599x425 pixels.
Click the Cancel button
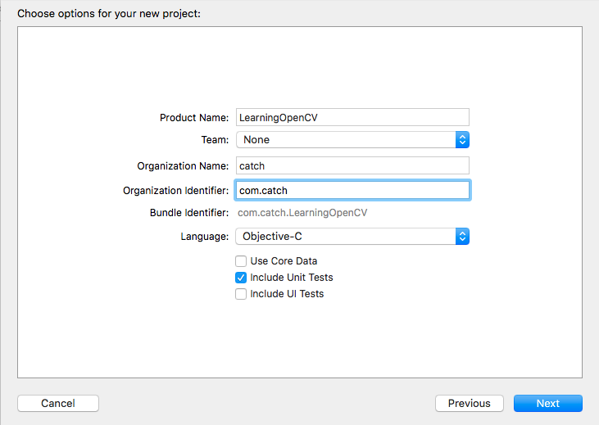58,403
